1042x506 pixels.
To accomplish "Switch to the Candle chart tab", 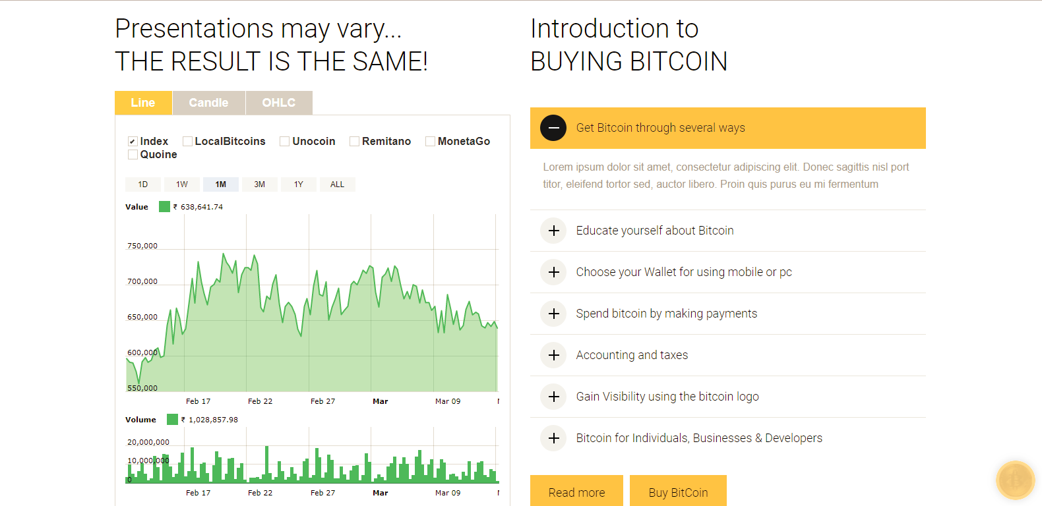I will coord(208,103).
